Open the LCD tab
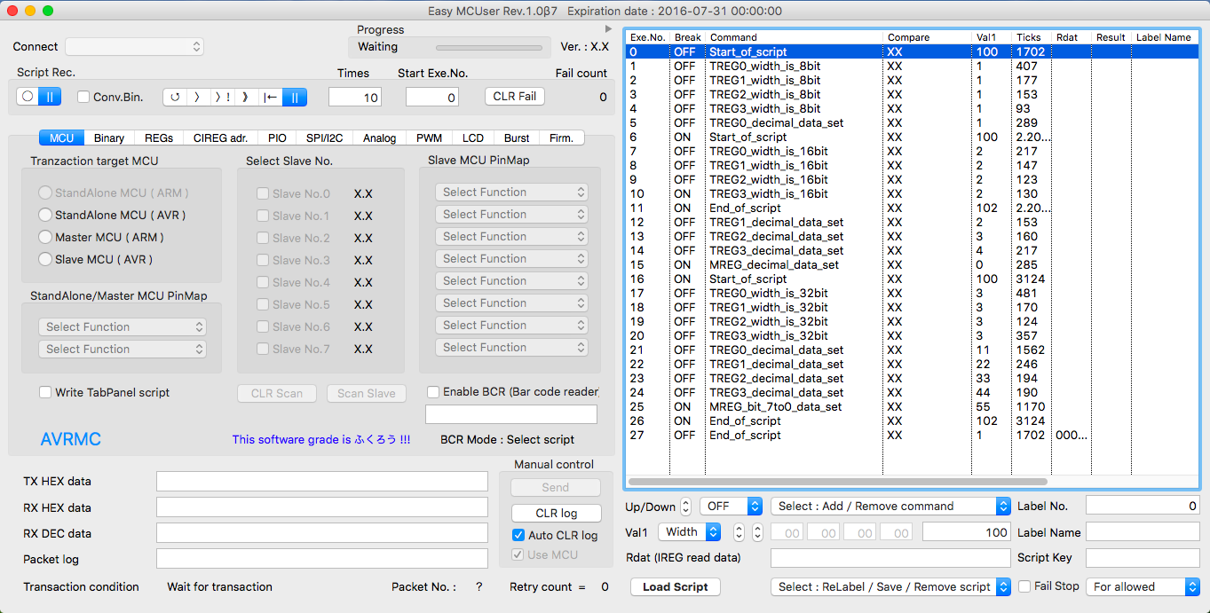Viewport: 1210px width, 613px height. [x=473, y=138]
